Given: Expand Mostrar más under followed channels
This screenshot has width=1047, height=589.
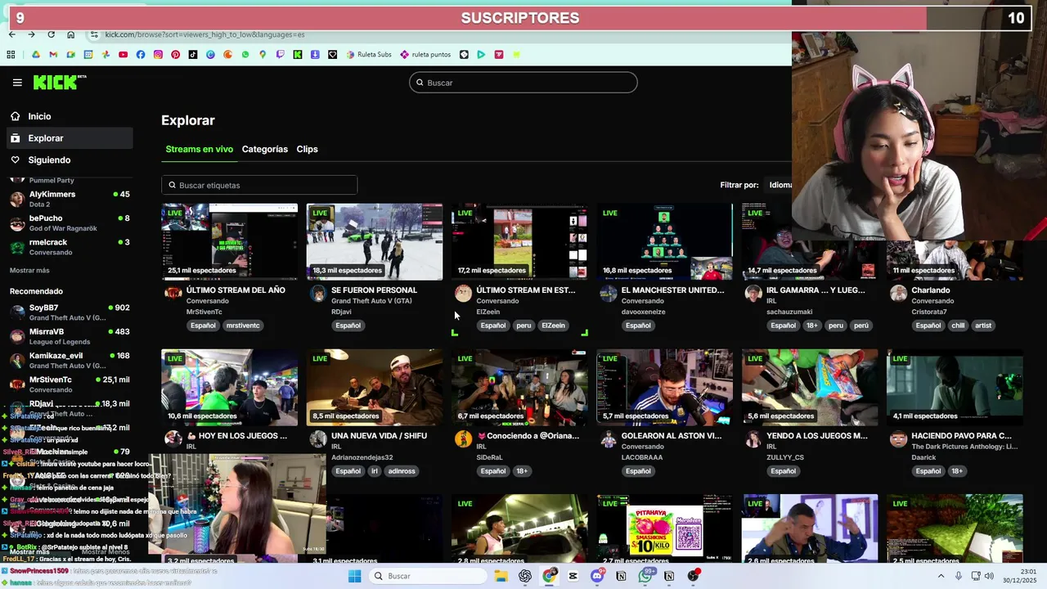Looking at the screenshot, I should coord(29,271).
